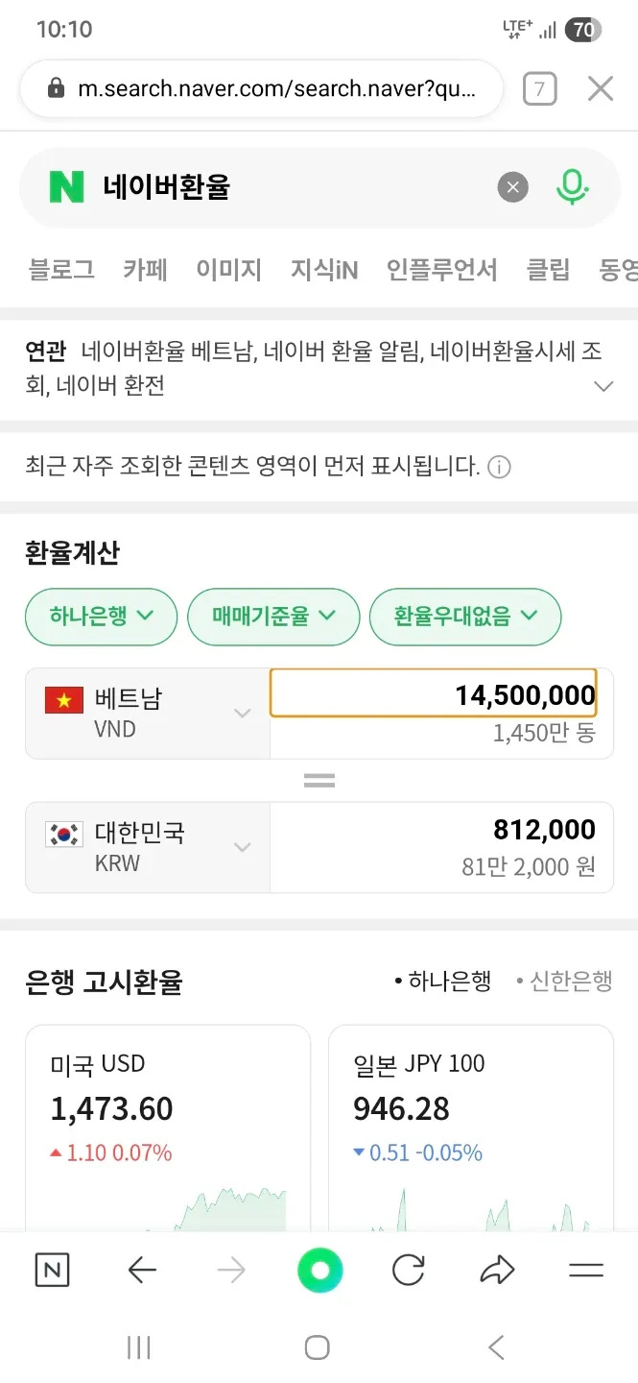Open the 매매기준율 rate type dropdown
638x1383 pixels.
(272, 616)
